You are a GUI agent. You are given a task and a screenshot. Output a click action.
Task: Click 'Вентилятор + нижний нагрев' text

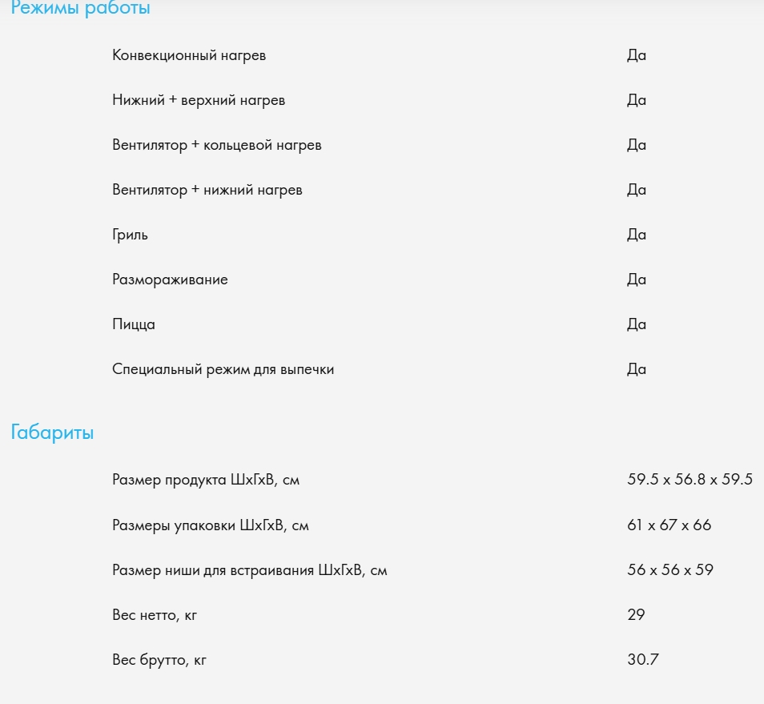click(x=207, y=190)
